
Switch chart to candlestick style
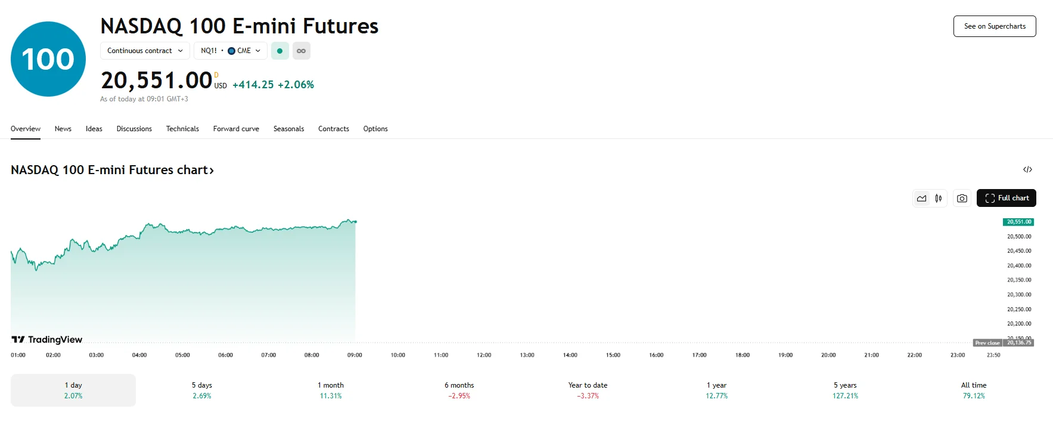[938, 198]
